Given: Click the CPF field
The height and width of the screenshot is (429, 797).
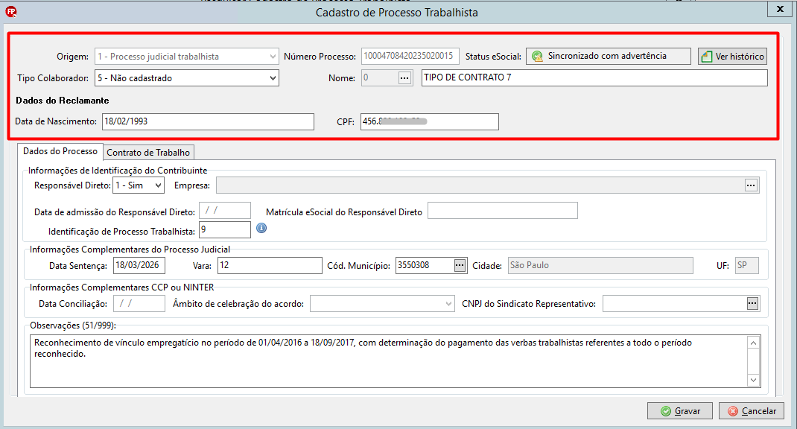Looking at the screenshot, I should [x=430, y=121].
